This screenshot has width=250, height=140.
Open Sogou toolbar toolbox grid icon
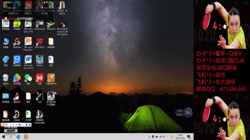pos(30,125)
